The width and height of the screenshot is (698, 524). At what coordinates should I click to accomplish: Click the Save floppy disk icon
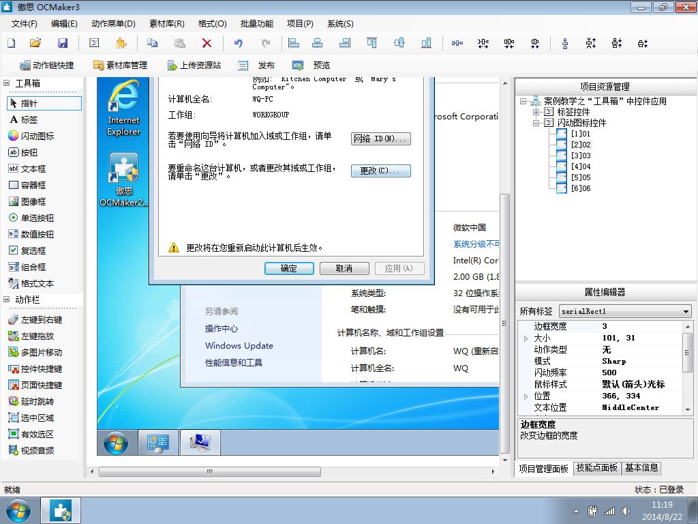(63, 43)
